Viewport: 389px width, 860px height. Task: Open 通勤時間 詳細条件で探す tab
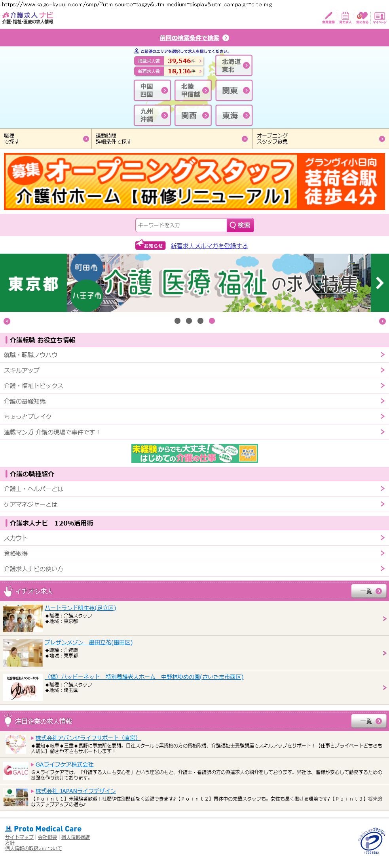[x=172, y=139]
